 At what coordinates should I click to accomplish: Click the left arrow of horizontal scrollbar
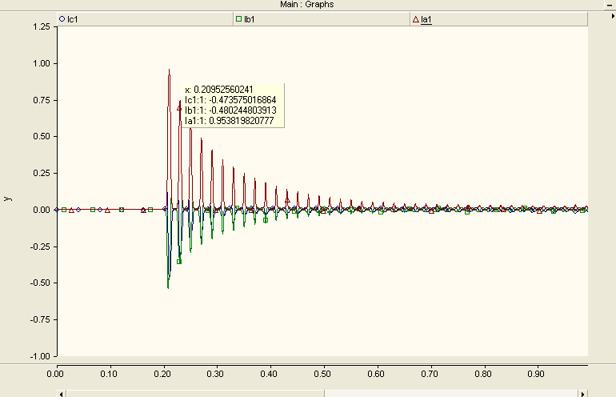coord(62,394)
